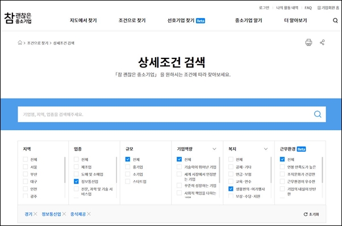Check the 대구 region checkbox
Image resolution: width=342 pixels, height=226 pixels.
point(26,181)
